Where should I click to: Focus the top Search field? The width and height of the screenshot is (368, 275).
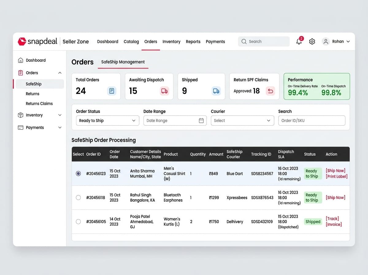(x=264, y=41)
